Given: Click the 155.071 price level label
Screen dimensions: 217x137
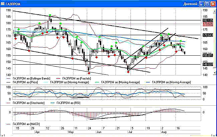Looking at the screenshot, I should (x=208, y=56).
